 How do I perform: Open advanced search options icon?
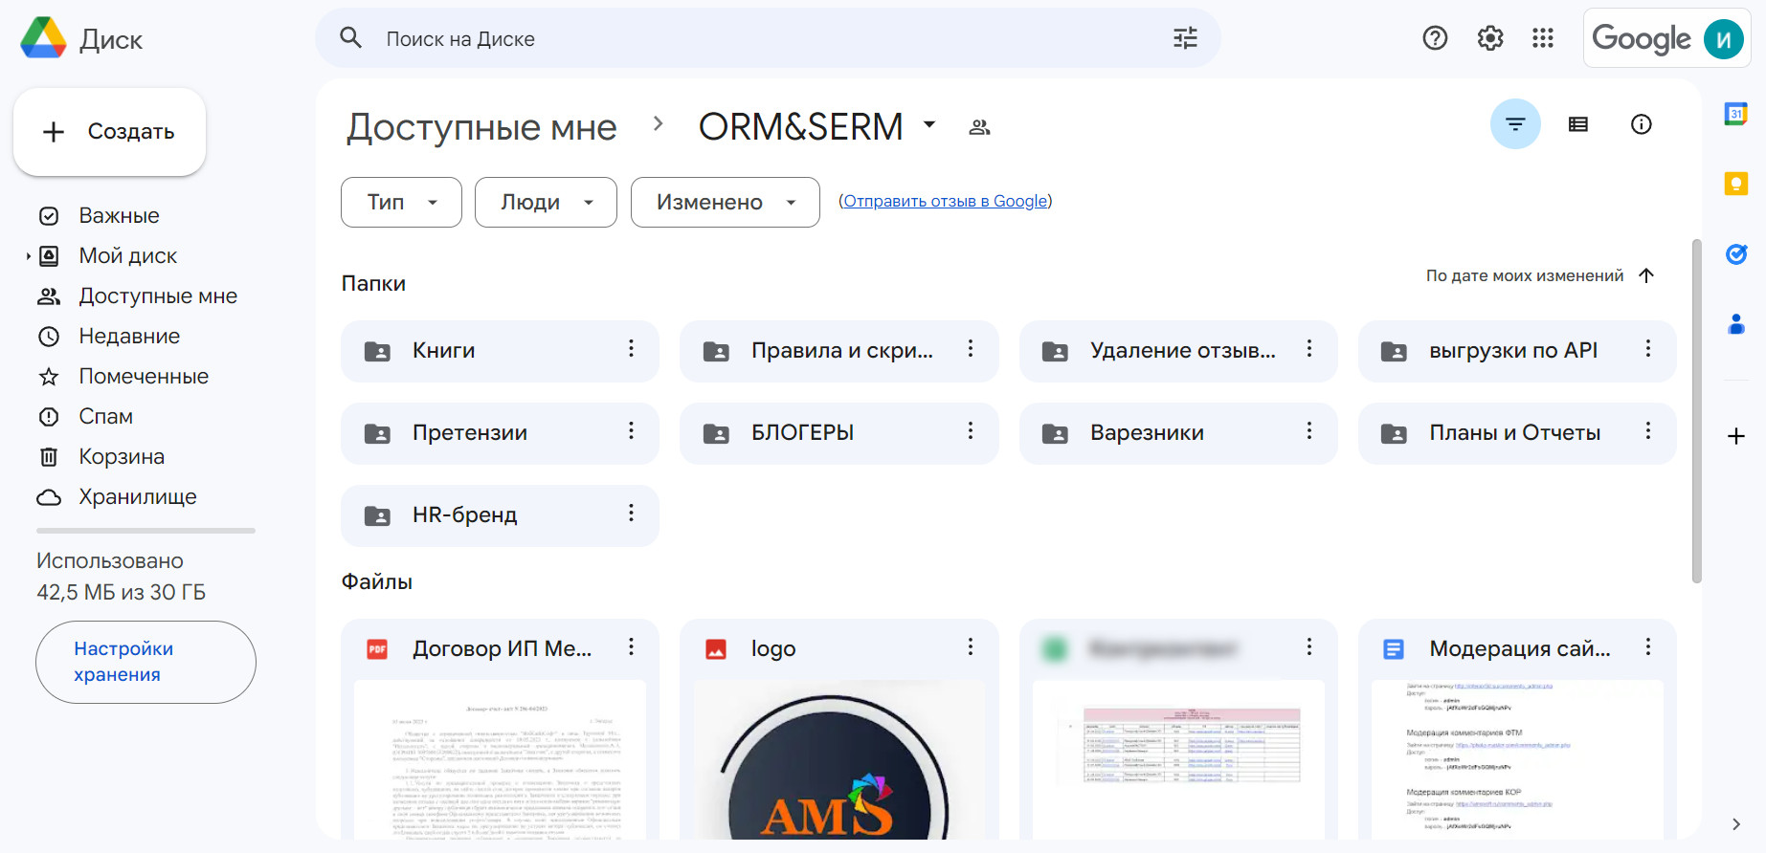(1185, 38)
